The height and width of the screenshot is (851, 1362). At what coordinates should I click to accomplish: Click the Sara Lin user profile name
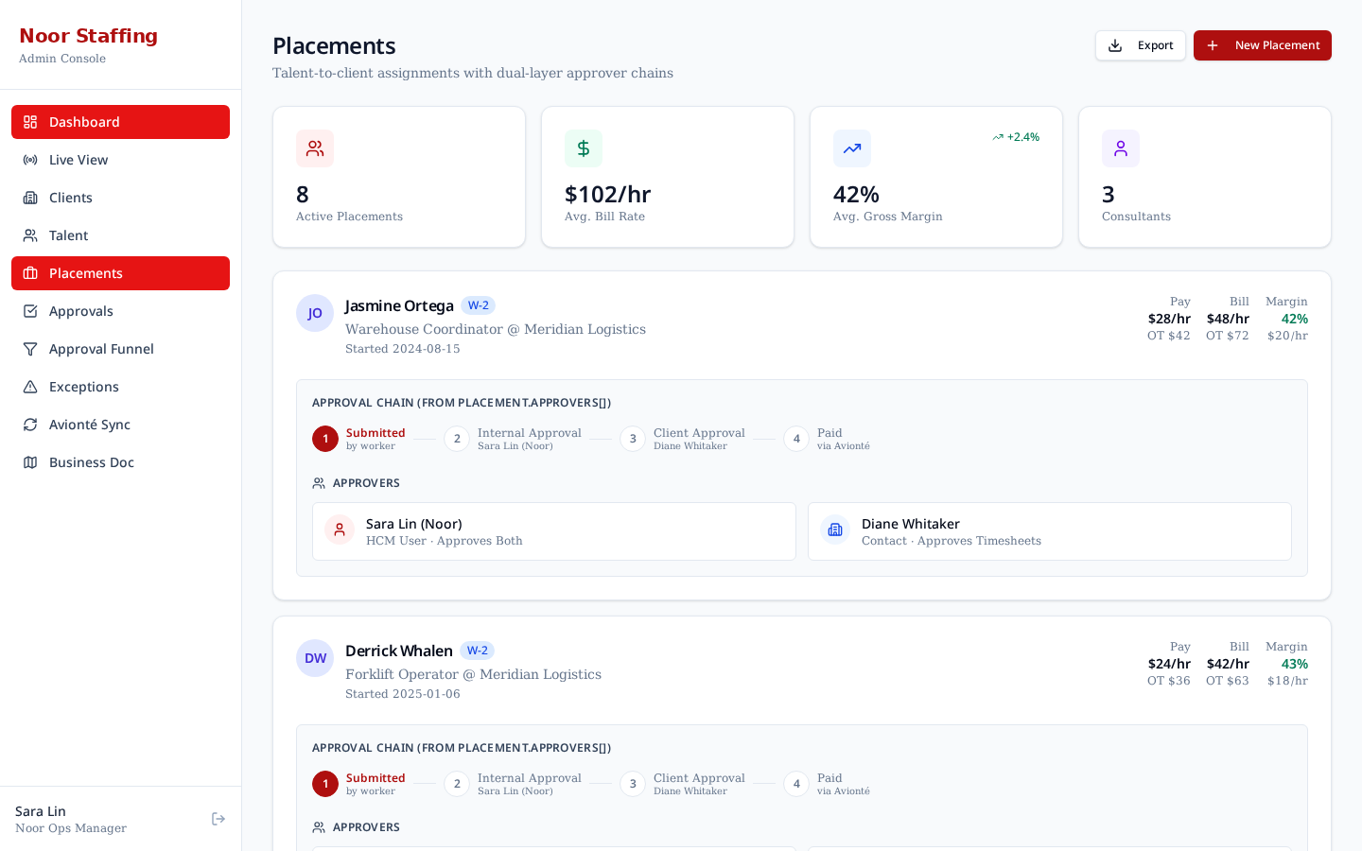click(x=41, y=811)
